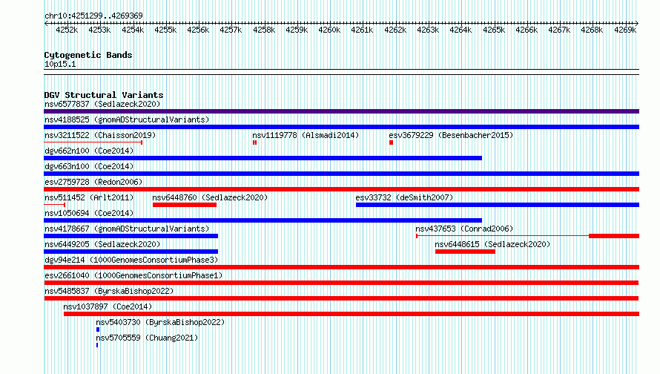Click the blue dgv662n100 variant bar
Image resolution: width=660 pixels, height=374 pixels.
(263, 158)
